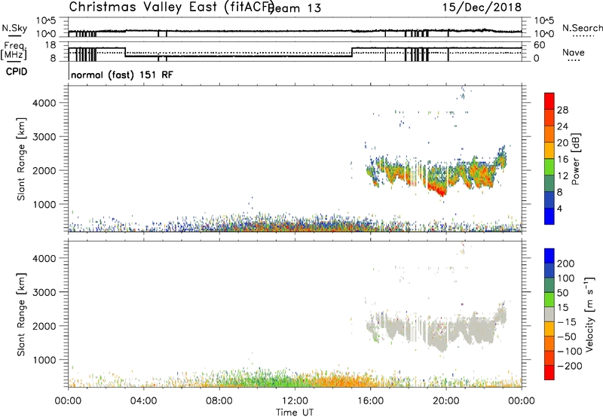Click the CPID label
Image resolution: width=603 pixels, height=417 pixels.
click(17, 72)
